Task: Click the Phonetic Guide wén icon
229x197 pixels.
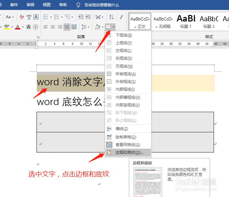Action: pyautogui.click(x=29, y=17)
